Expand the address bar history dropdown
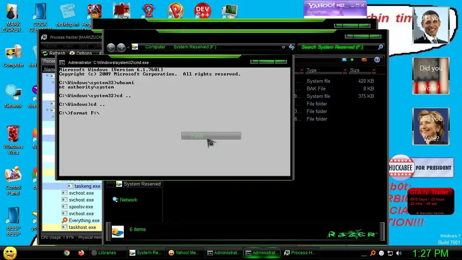 [283, 47]
